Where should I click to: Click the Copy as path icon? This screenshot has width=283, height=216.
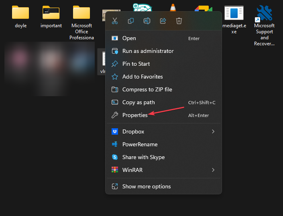click(x=115, y=102)
